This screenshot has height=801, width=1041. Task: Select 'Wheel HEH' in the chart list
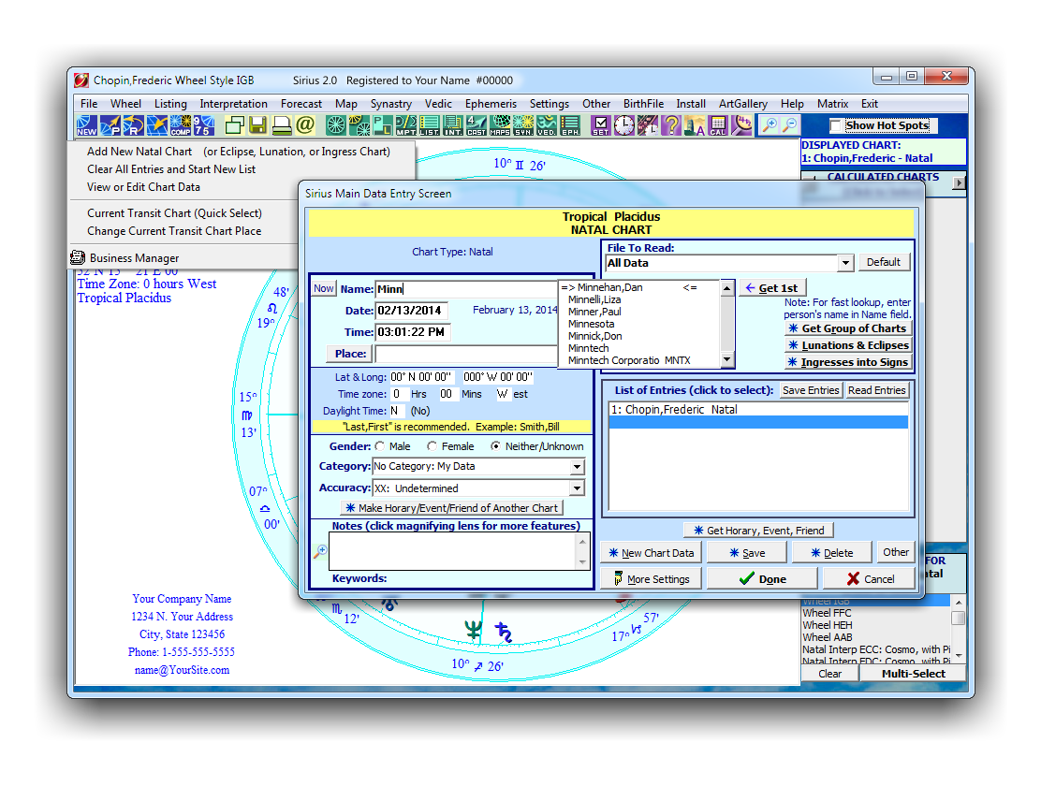pos(828,625)
